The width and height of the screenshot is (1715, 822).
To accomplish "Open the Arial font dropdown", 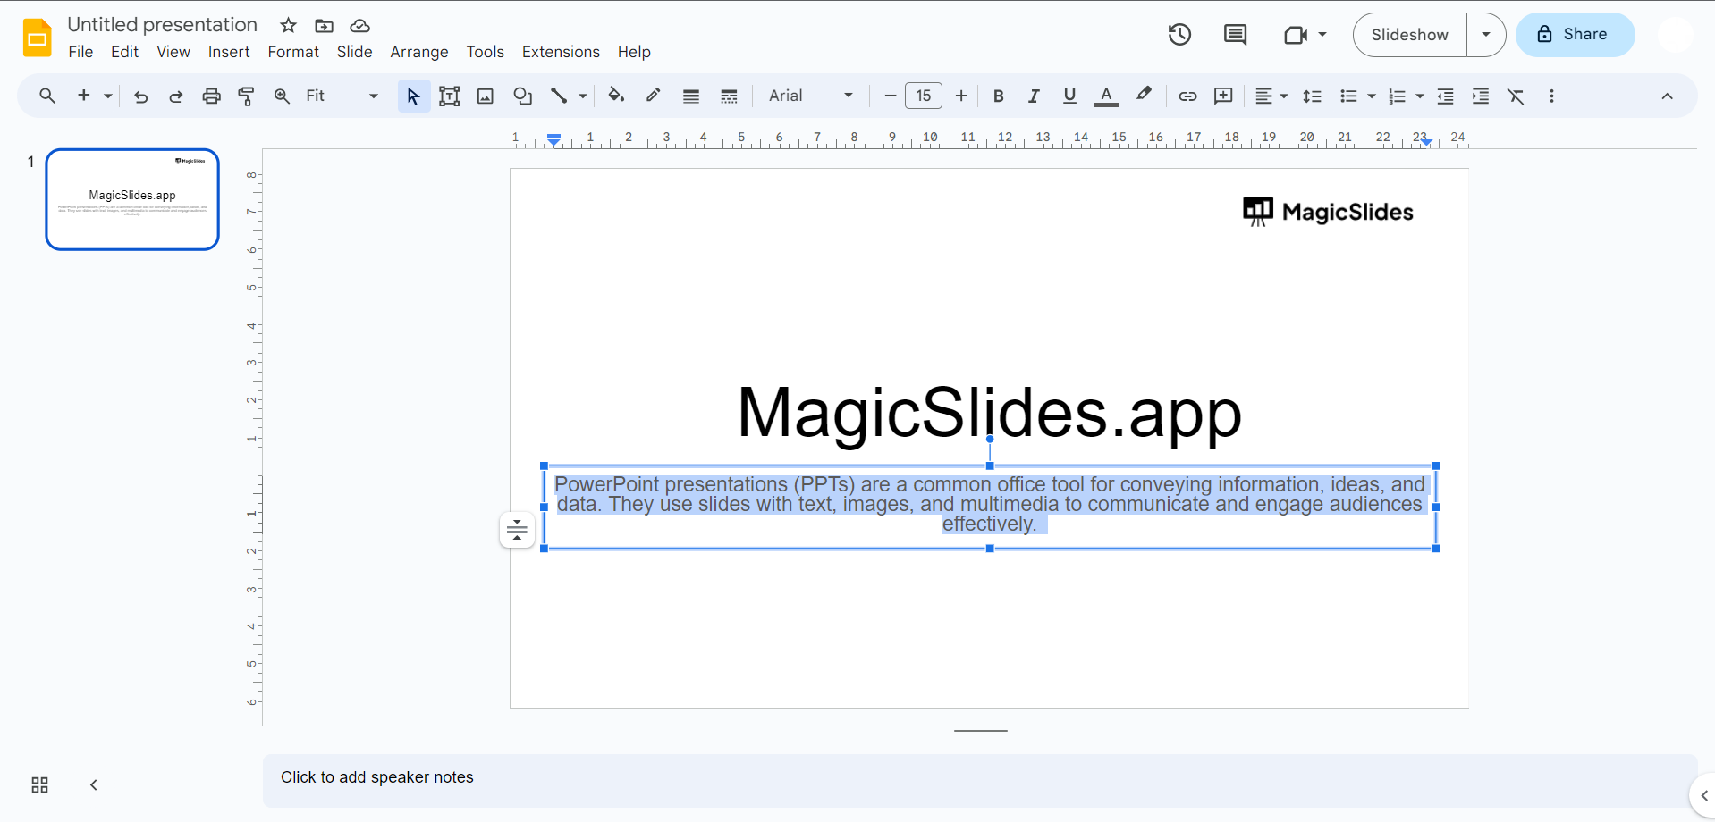I will click(810, 96).
